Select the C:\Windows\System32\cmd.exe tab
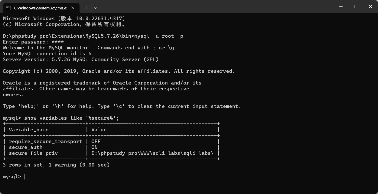The image size is (378, 194). click(41, 8)
